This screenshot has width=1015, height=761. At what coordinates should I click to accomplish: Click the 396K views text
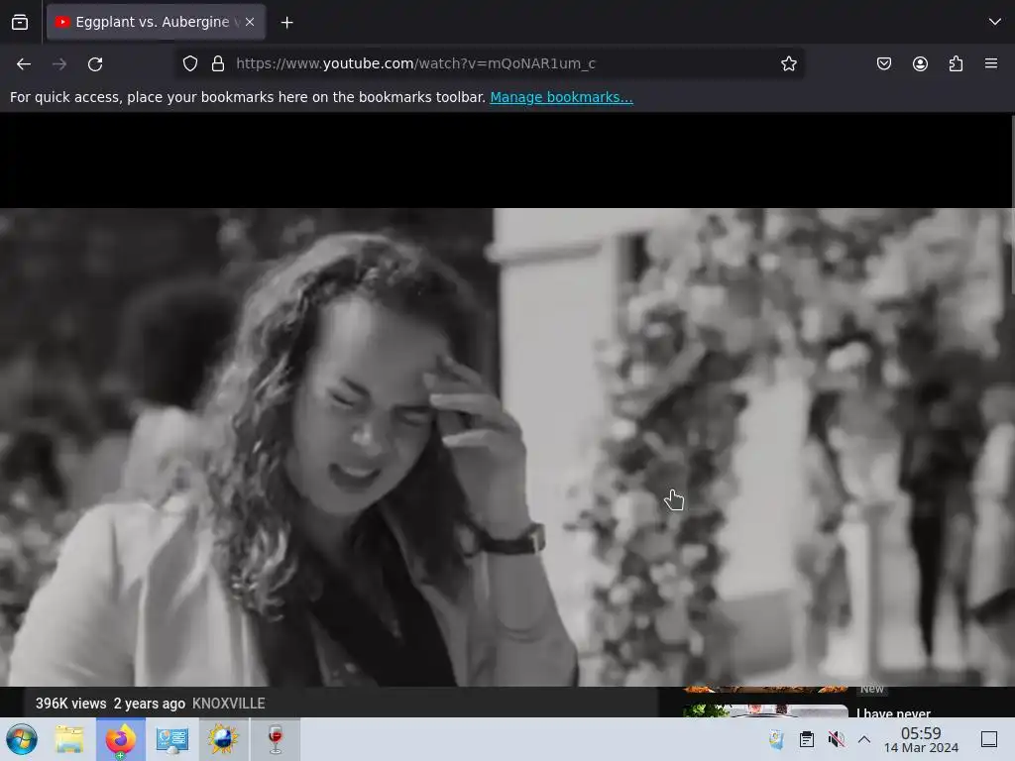71,704
